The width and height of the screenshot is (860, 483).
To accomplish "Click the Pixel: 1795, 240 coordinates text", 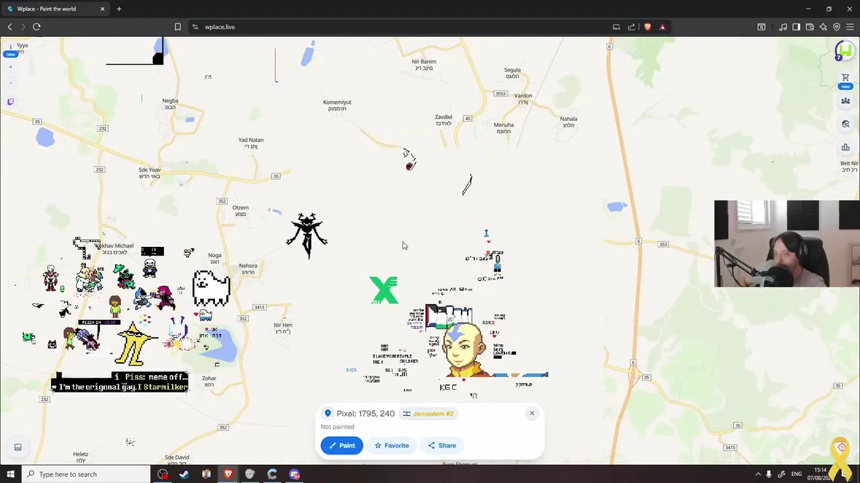I will (365, 414).
